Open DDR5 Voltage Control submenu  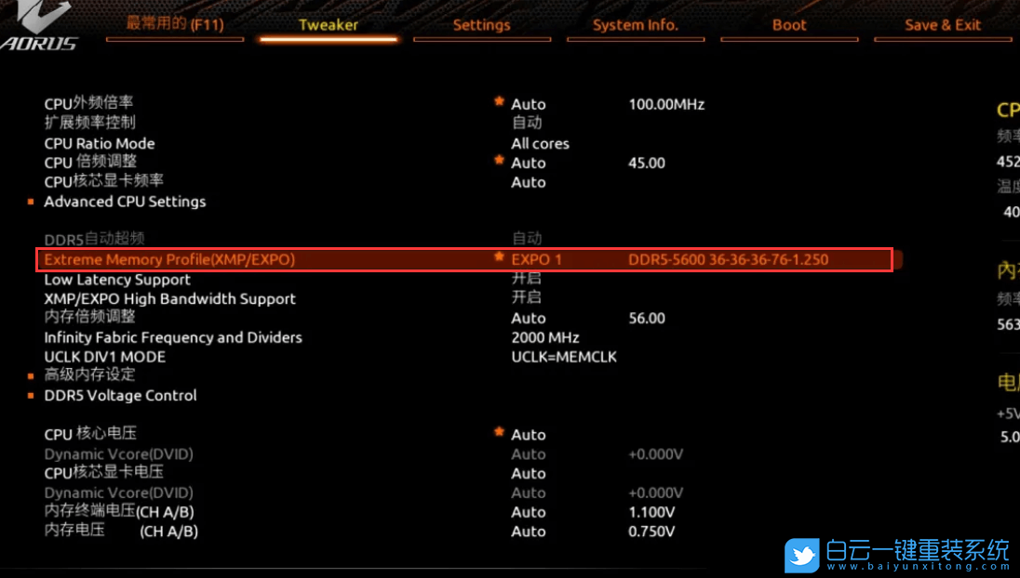click(120, 395)
